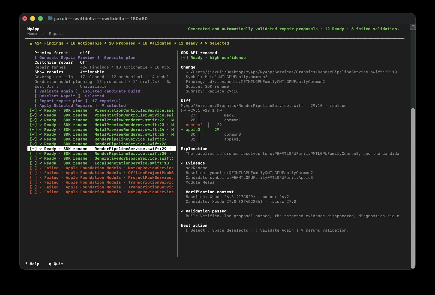
Task: Go to Home in the breadcrumb
Action: pos(32,34)
